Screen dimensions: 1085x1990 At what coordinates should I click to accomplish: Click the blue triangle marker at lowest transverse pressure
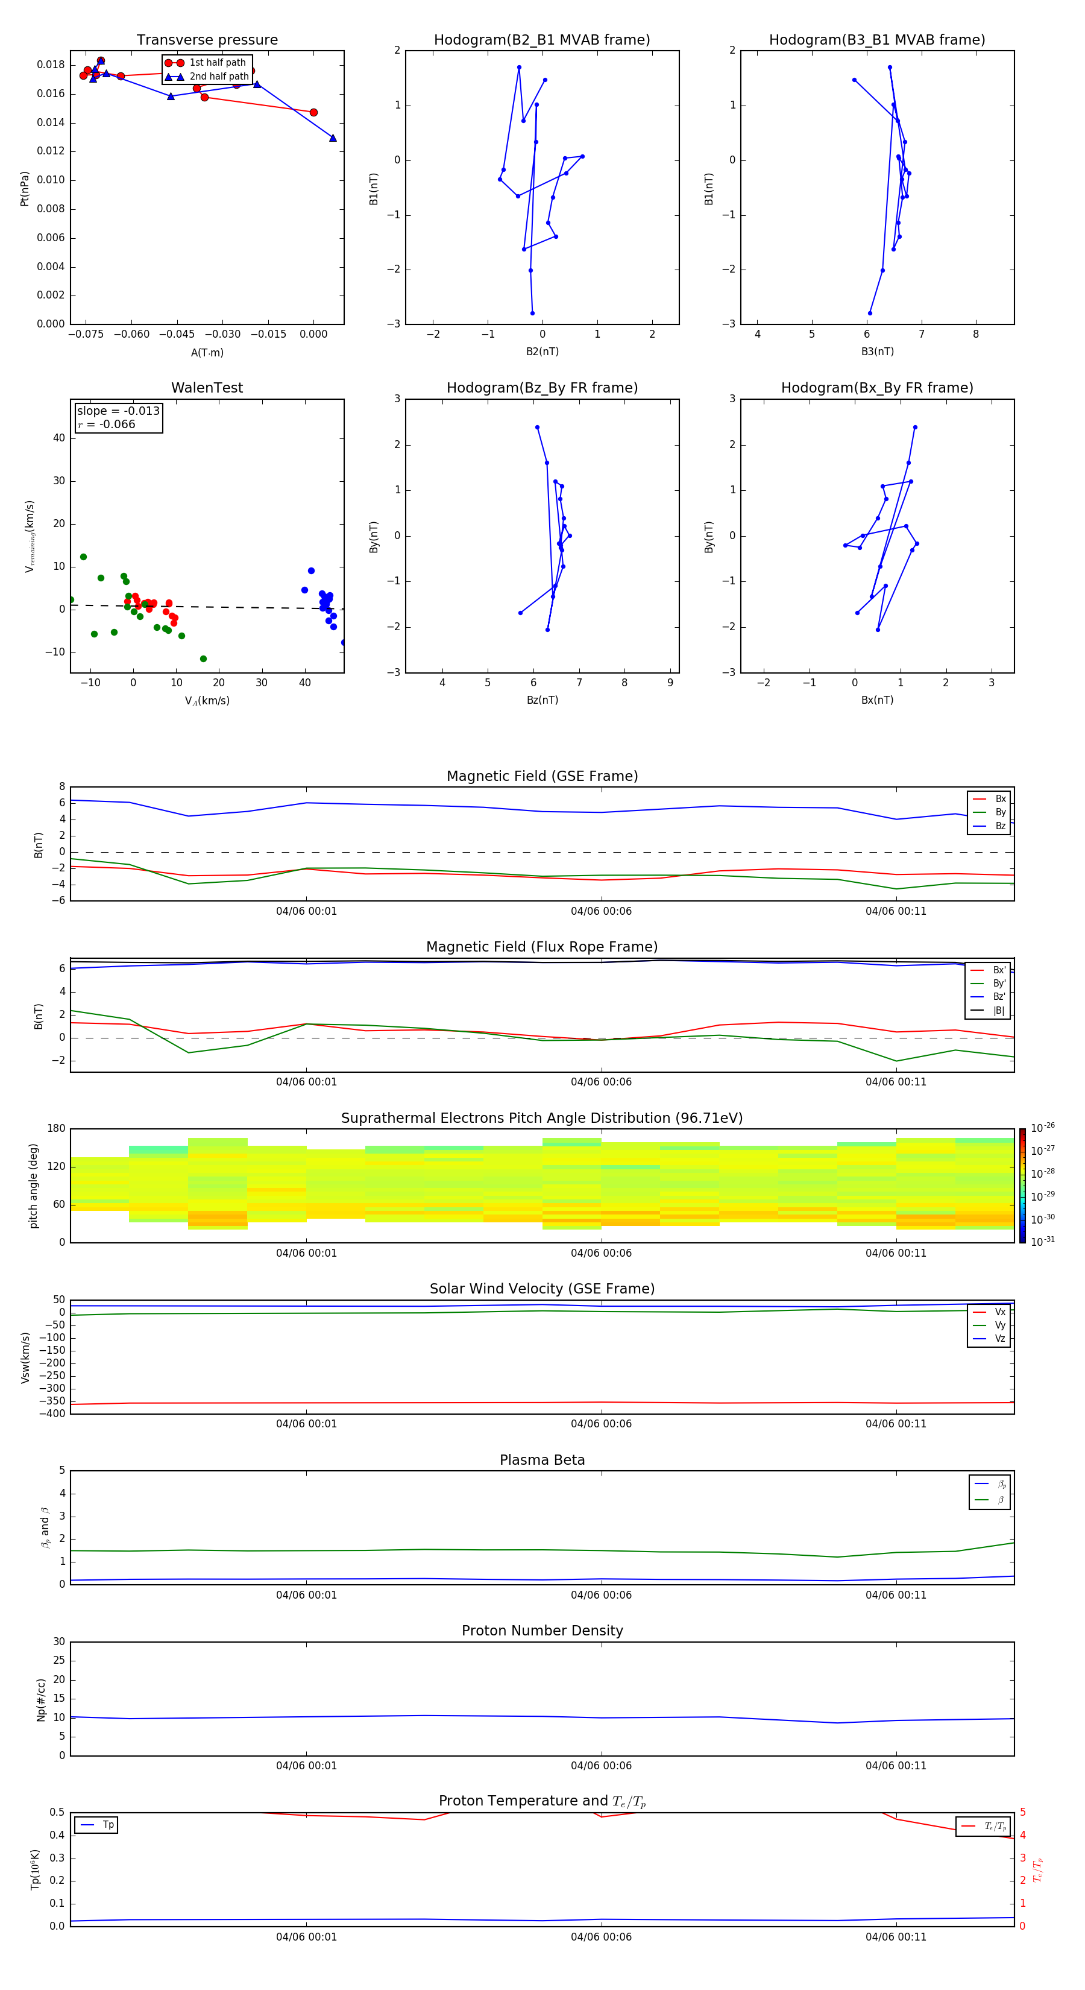(x=333, y=137)
